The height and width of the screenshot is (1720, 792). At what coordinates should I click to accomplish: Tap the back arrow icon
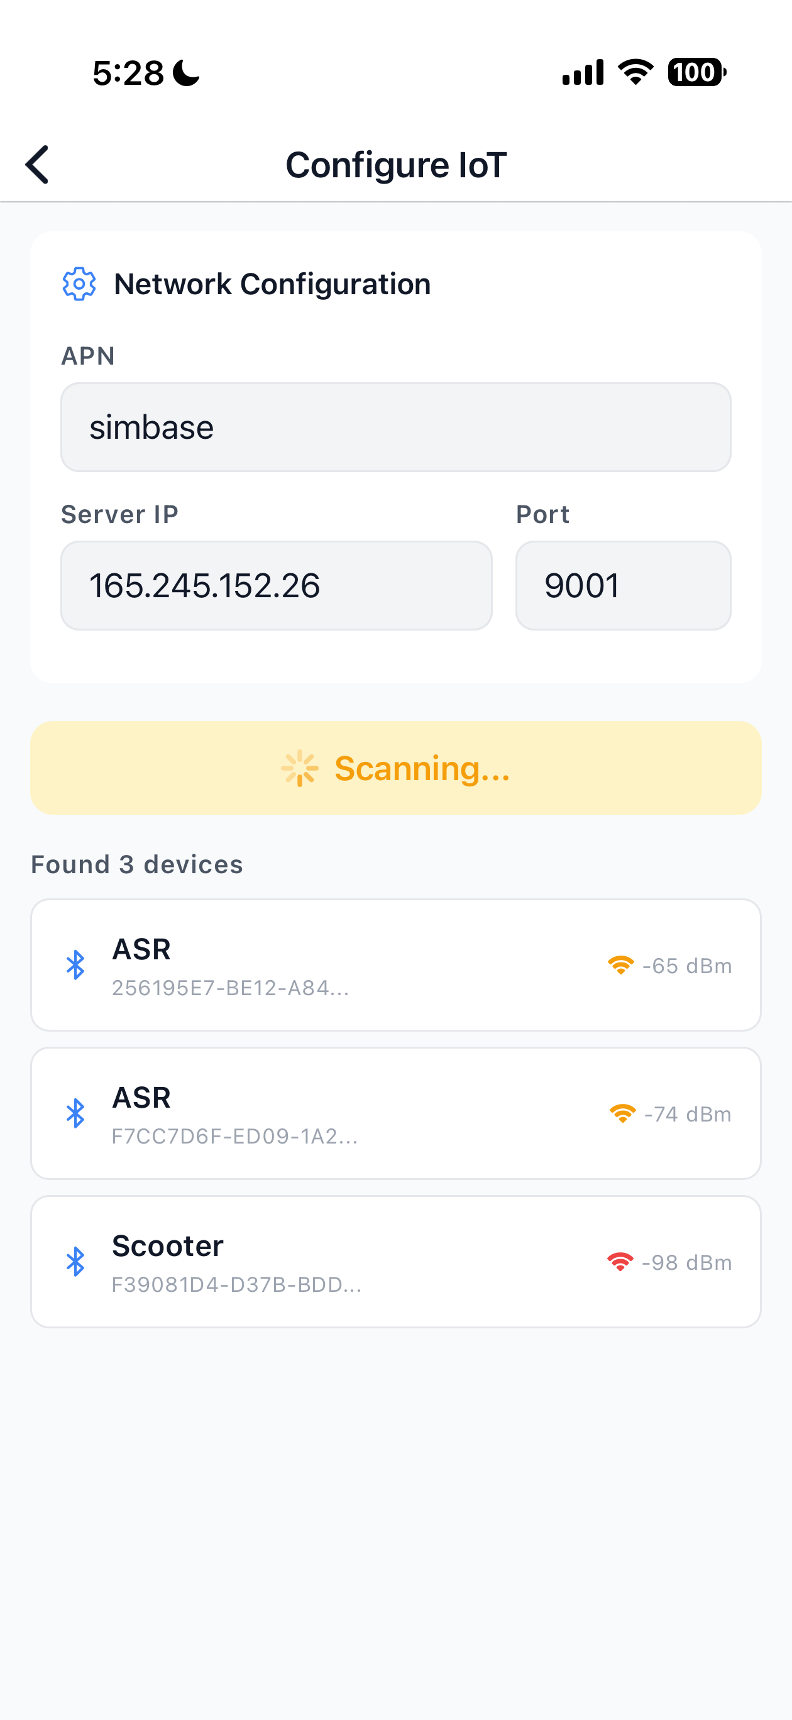coord(37,164)
